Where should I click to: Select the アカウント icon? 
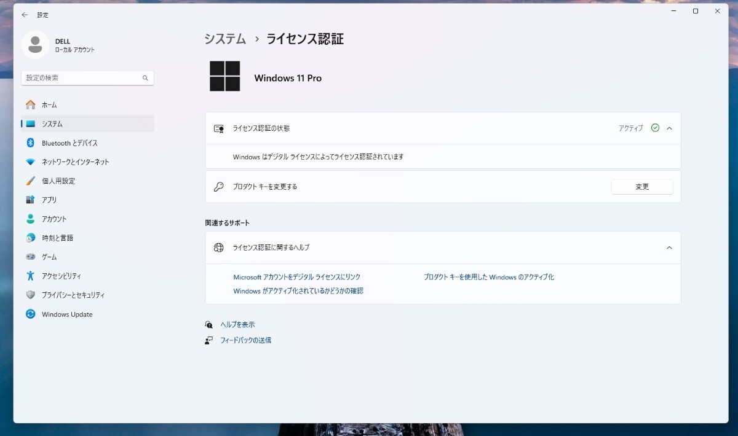(30, 219)
